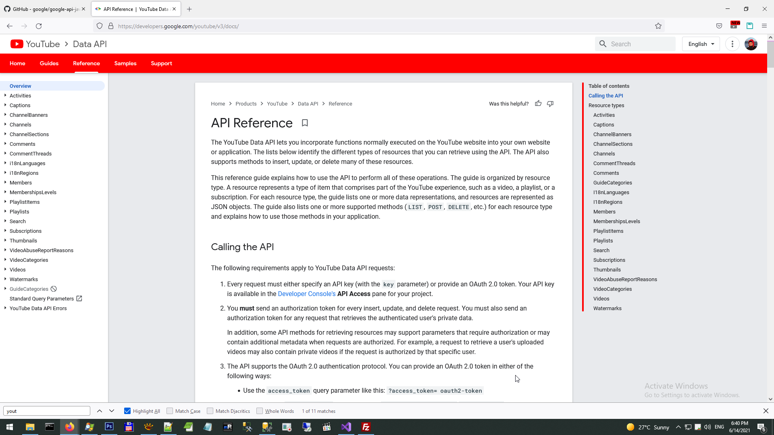Jump to Playlists in table of contents
This screenshot has height=435, width=774.
[603, 240]
